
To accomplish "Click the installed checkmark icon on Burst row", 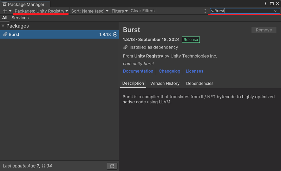I will pyautogui.click(x=115, y=34).
